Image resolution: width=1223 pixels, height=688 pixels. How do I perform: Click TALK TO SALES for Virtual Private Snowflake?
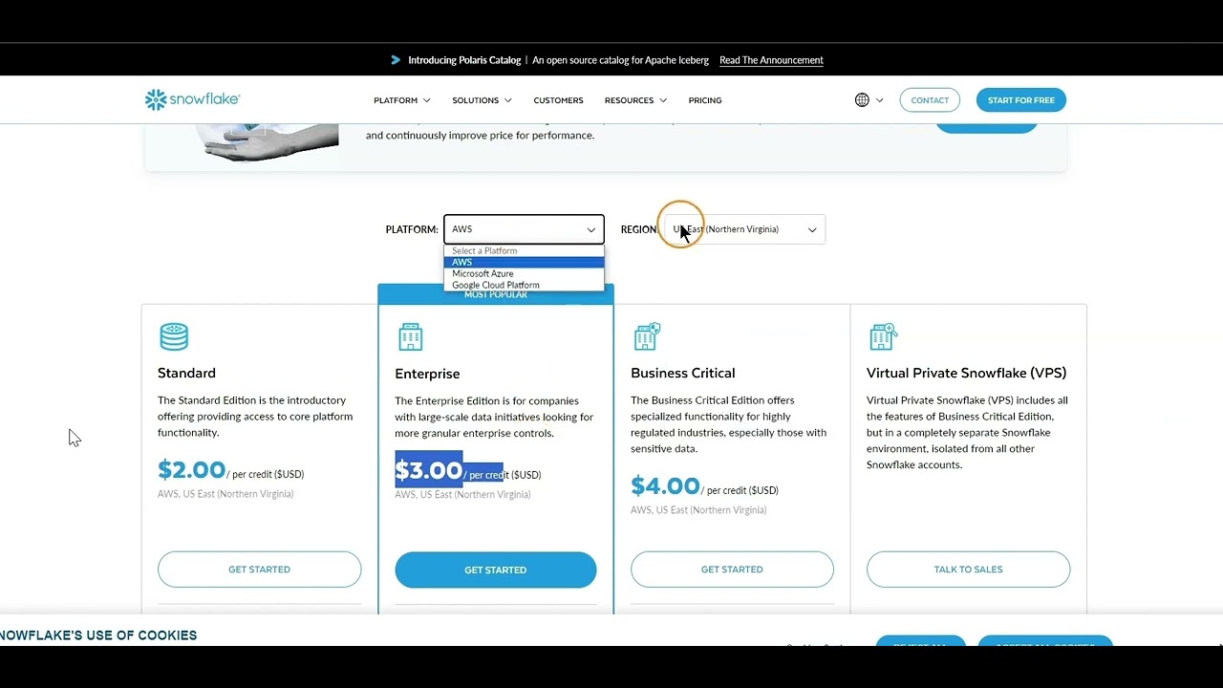[968, 570]
